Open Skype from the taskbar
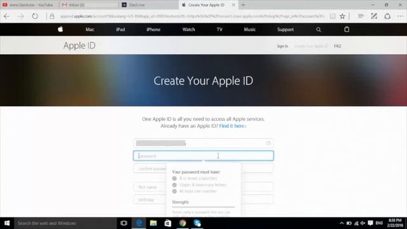This screenshot has width=407, height=229. pyautogui.click(x=197, y=223)
